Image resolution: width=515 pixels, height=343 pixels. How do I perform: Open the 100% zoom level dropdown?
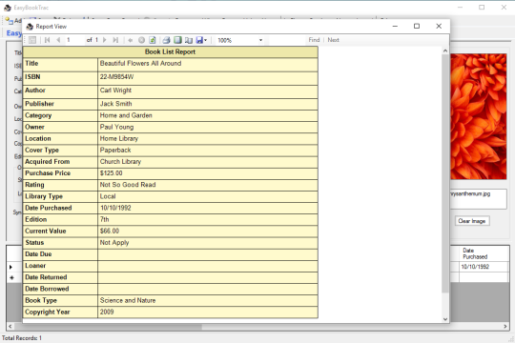tap(260, 40)
